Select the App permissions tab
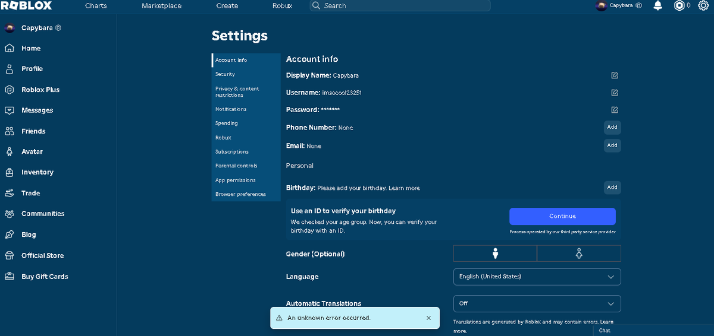The image size is (714, 336). point(246,180)
